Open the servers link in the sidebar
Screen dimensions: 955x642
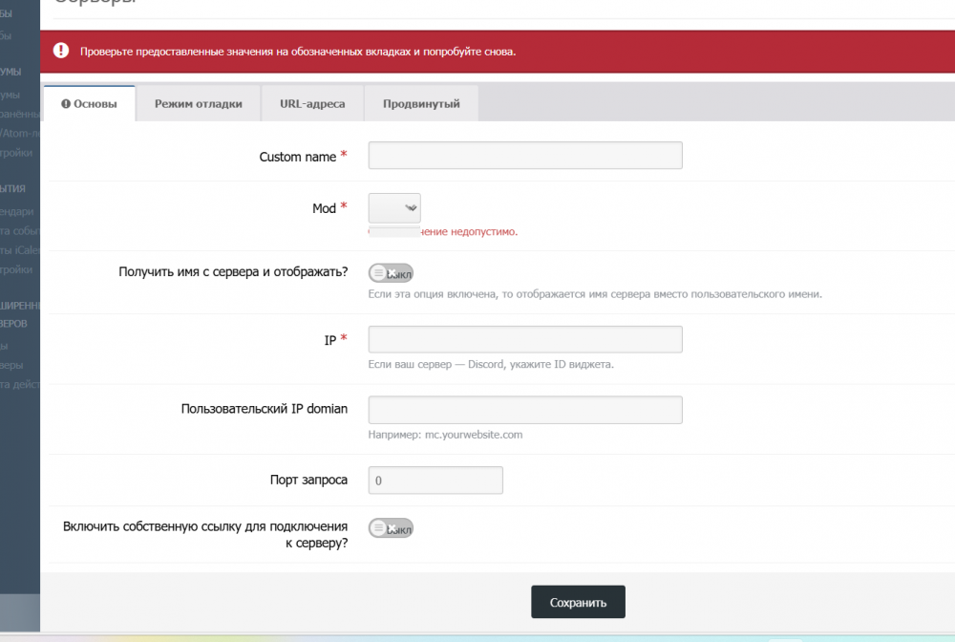click(x=13, y=365)
